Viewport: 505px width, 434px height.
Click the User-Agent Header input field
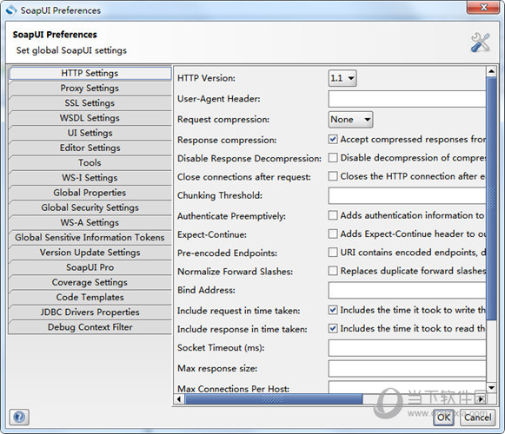tap(407, 99)
